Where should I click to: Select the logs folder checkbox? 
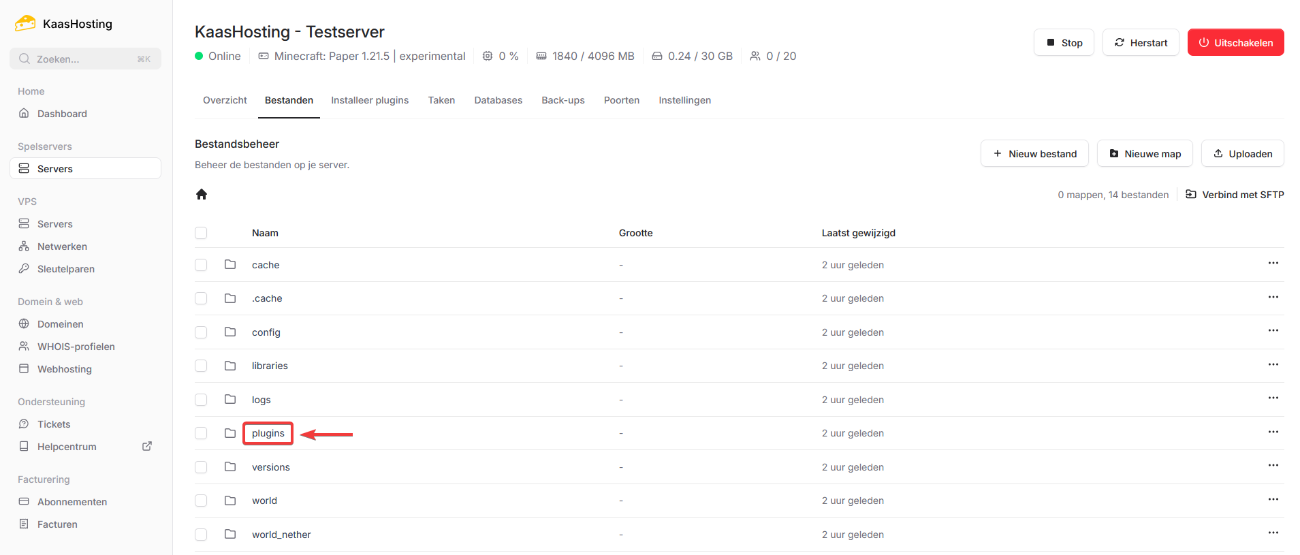[201, 400]
